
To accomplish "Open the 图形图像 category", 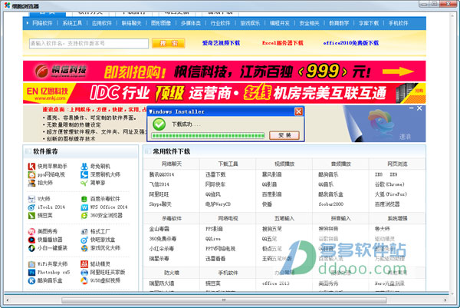I will pos(161,23).
